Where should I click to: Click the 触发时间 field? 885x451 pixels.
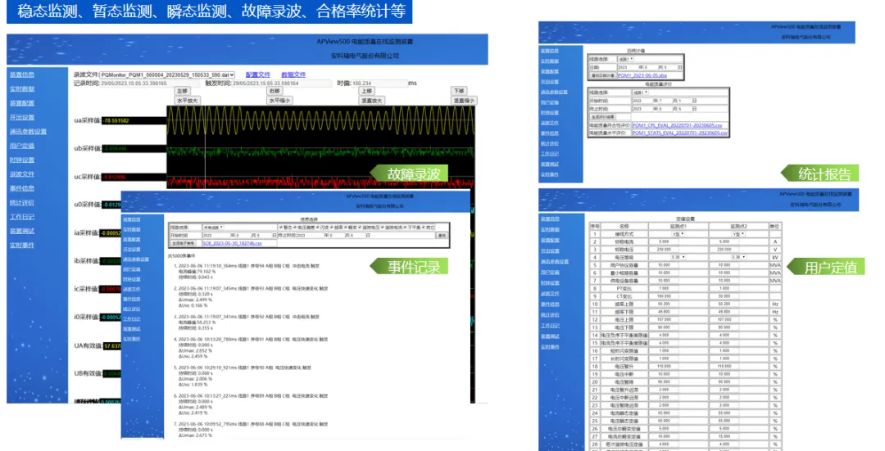coord(282,83)
